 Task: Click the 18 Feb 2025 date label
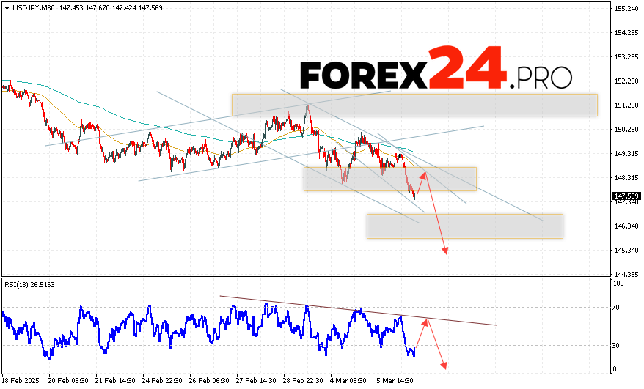[21, 381]
